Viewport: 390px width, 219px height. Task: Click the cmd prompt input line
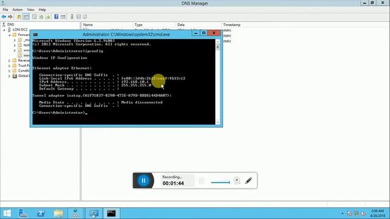pos(60,113)
